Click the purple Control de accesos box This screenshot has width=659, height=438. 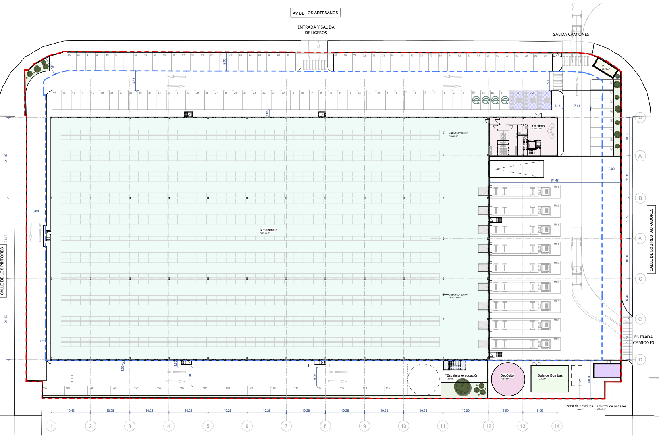607,371
